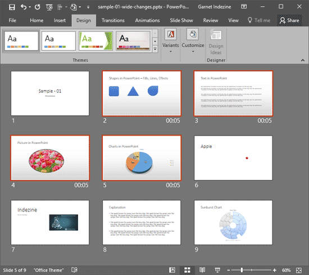Click the Slide 5 of 9 status indicator
Image resolution: width=309 pixels, height=275 pixels.
pyautogui.click(x=15, y=270)
